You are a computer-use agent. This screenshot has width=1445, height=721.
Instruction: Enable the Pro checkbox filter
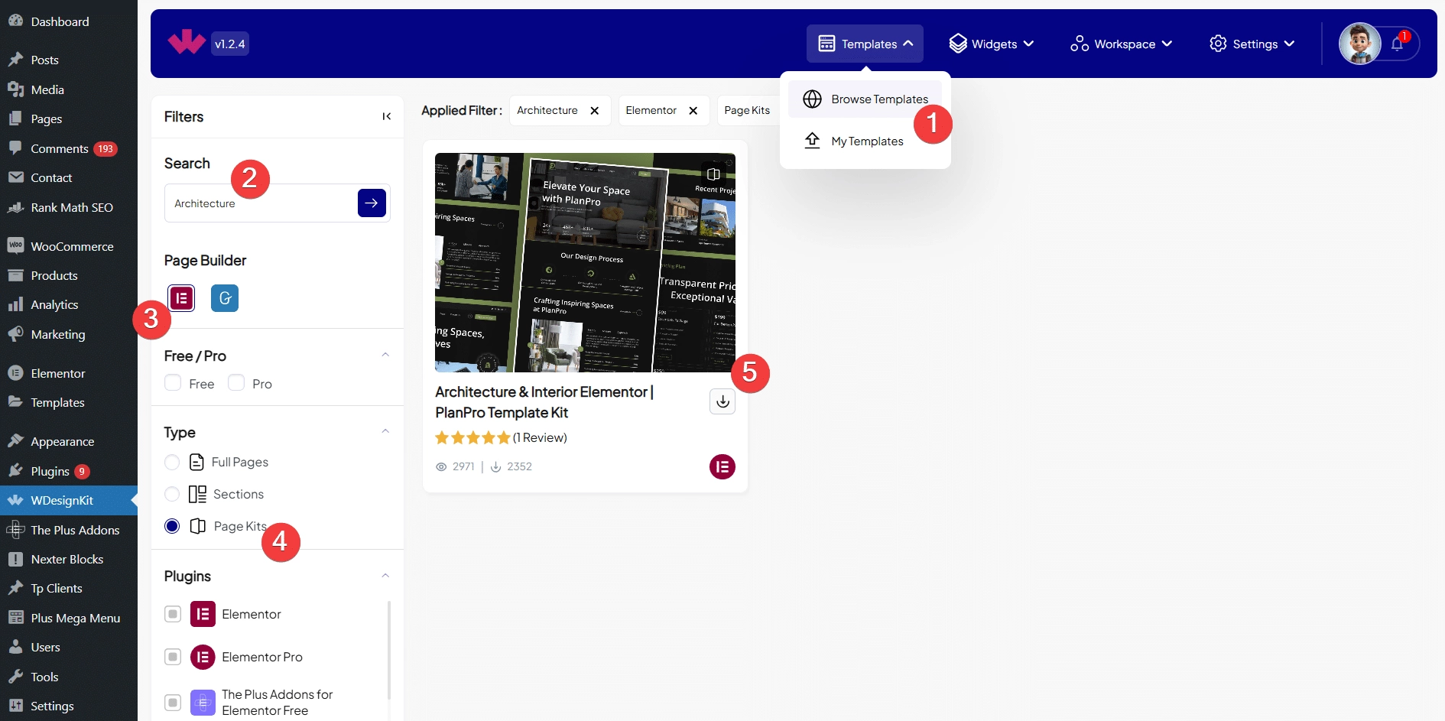click(x=236, y=383)
